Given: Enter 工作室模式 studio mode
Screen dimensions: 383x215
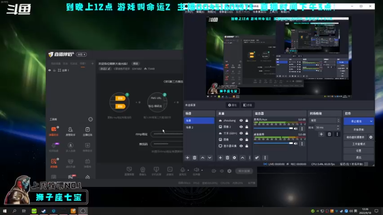Looking at the screenshot, I should 359,144.
